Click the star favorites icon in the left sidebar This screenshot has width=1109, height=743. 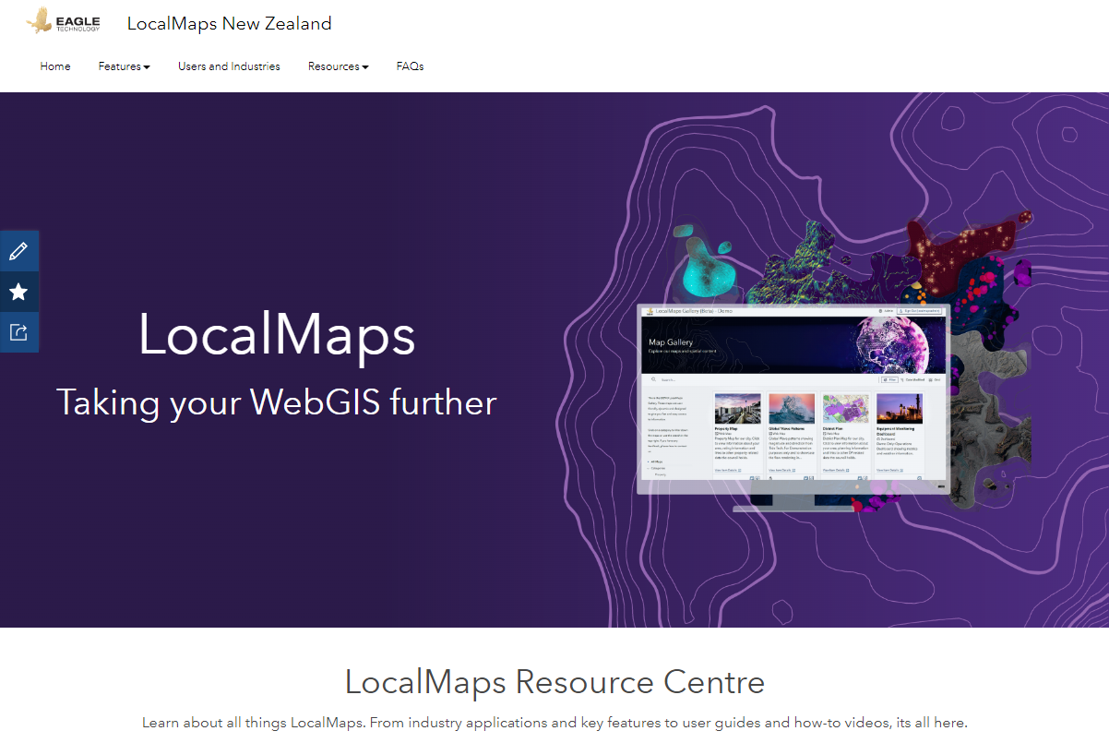(18, 291)
